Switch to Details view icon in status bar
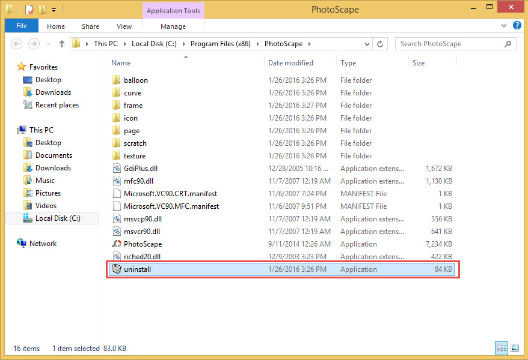The image size is (528, 360). coord(502,348)
